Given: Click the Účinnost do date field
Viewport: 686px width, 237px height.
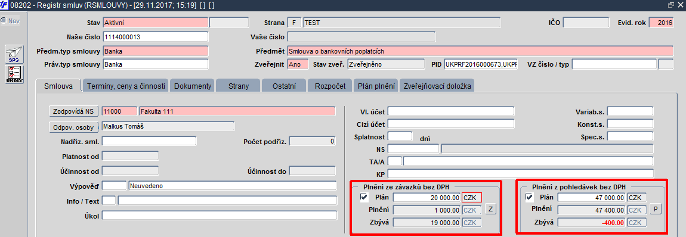Looking at the screenshot, I should pos(313,171).
